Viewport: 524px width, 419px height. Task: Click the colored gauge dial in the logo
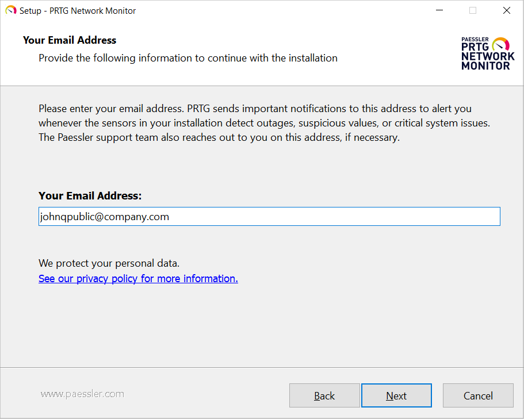(x=501, y=45)
